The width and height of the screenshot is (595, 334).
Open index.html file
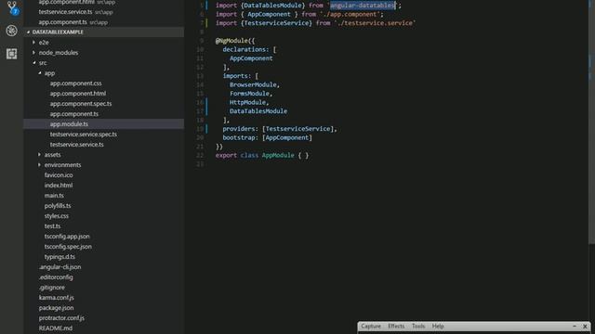click(x=58, y=186)
